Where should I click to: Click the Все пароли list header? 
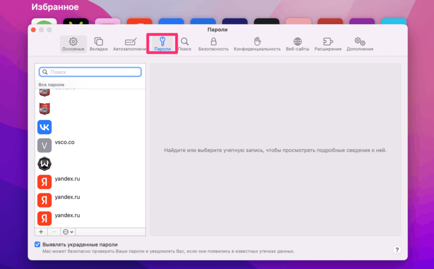coord(51,84)
